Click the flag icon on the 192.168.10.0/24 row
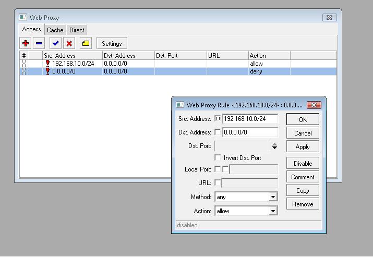The image size is (373, 258). point(47,64)
